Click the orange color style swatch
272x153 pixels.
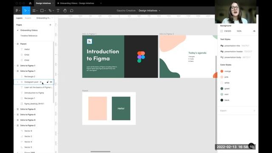[x=222, y=71]
